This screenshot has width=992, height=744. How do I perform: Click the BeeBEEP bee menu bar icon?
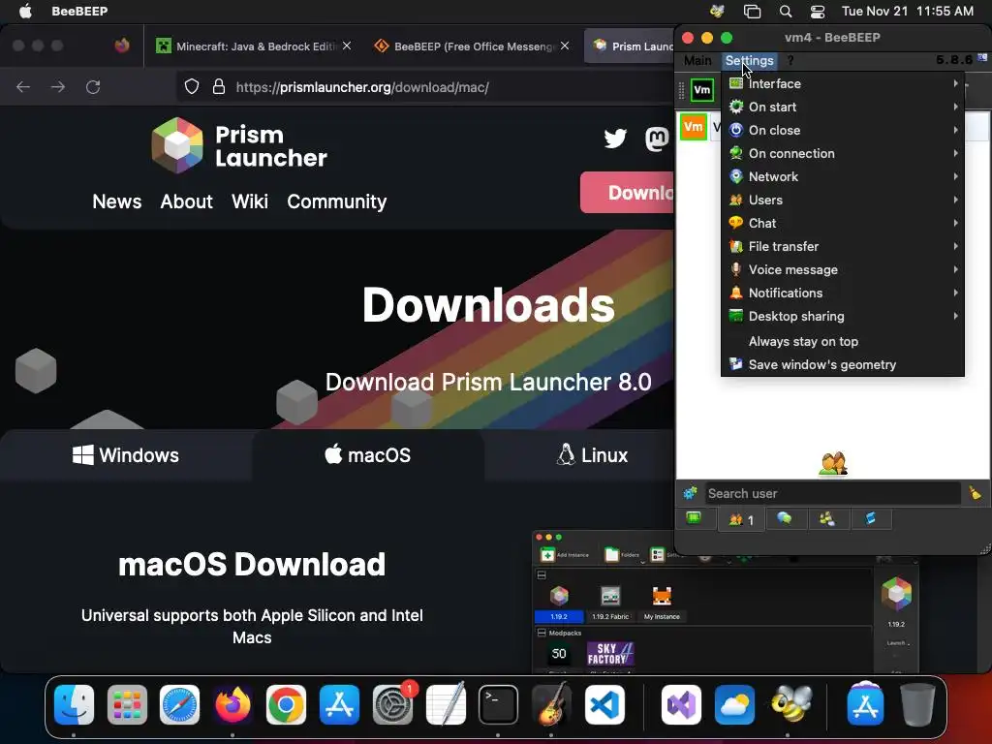coord(717,11)
